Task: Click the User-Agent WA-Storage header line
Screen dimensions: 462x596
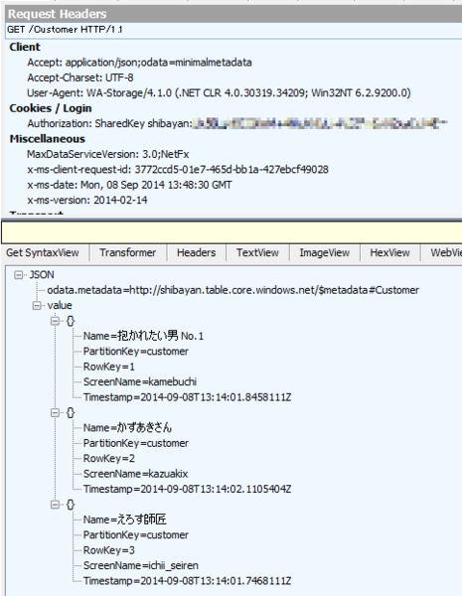Action: [x=219, y=93]
